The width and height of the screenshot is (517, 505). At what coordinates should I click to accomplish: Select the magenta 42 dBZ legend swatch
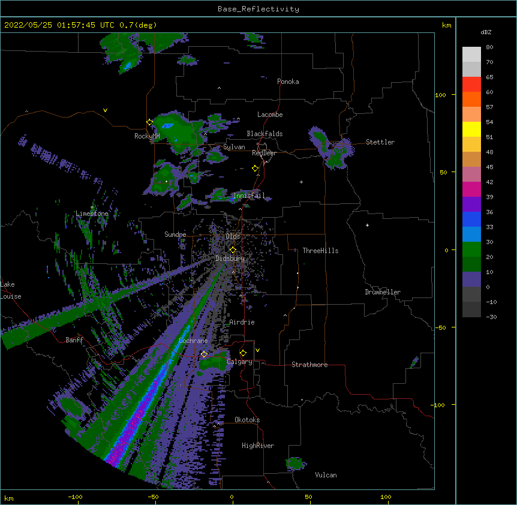click(x=471, y=189)
